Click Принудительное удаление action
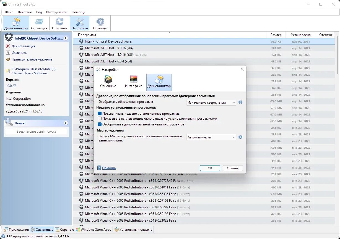340x239 pixels. [32, 59]
